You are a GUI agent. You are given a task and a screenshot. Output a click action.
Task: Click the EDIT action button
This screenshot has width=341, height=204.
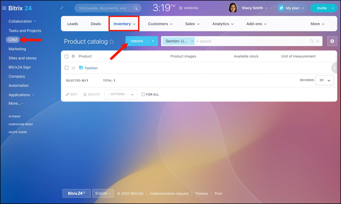tap(71, 94)
